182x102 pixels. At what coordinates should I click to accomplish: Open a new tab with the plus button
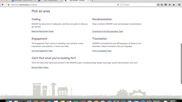pos(92,1)
